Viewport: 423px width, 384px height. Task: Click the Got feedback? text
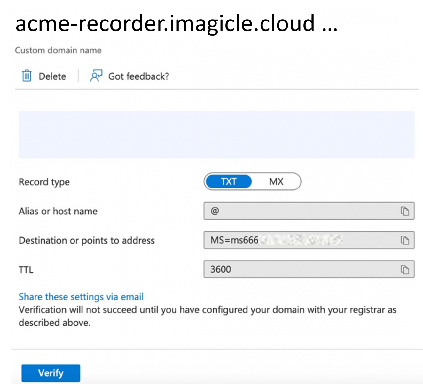[x=138, y=76]
